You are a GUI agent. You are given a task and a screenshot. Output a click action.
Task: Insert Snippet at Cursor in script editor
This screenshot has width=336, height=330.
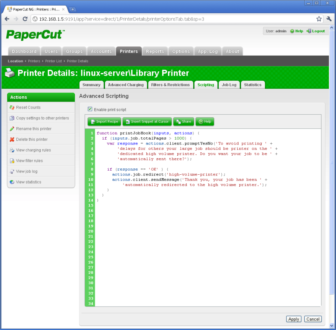[147, 121]
